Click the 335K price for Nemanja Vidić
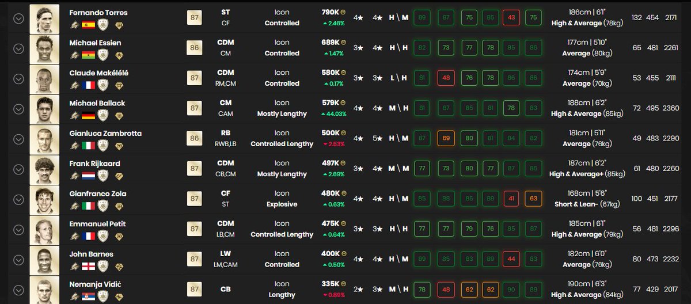The height and width of the screenshot is (304, 691). [x=331, y=284]
